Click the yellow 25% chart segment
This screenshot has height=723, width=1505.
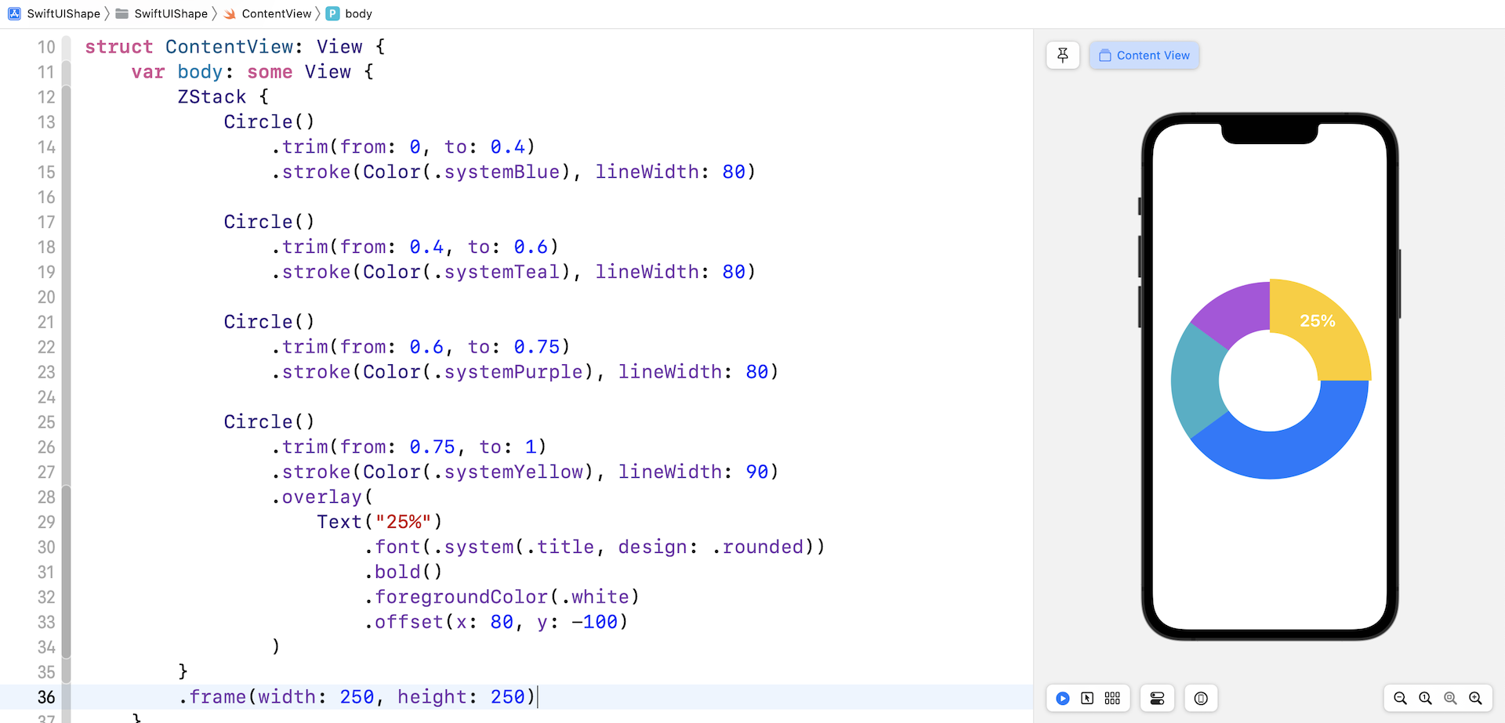point(1333,345)
